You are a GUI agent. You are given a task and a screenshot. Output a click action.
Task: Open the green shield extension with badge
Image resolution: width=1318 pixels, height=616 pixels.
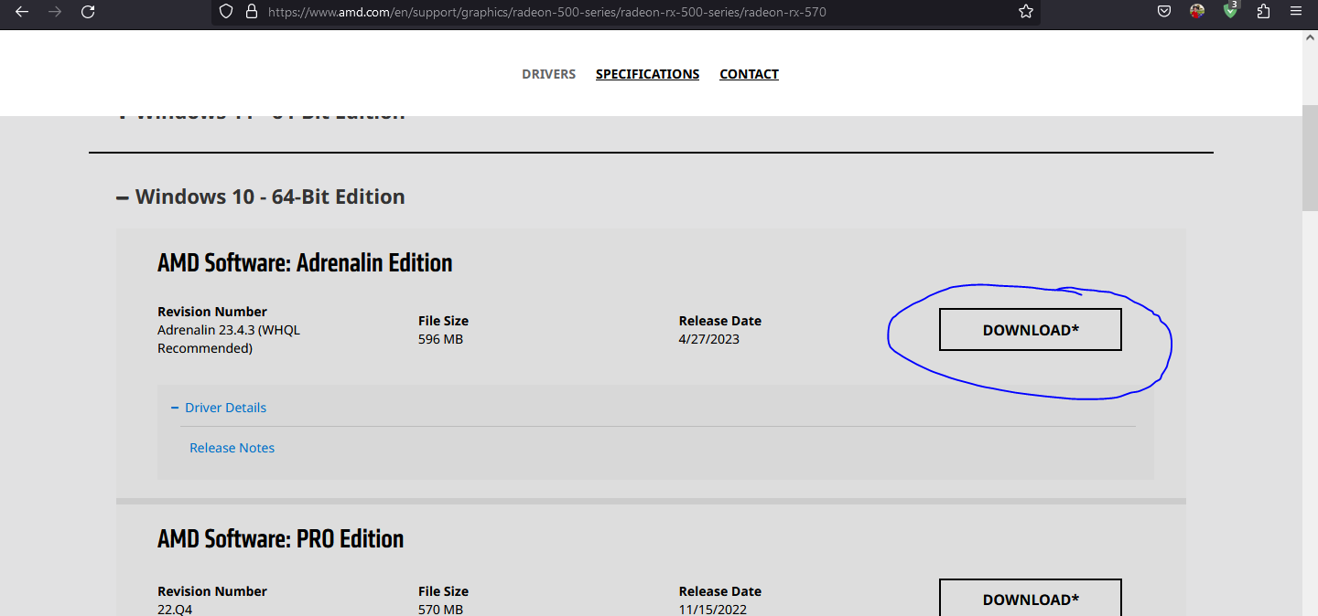point(1231,11)
